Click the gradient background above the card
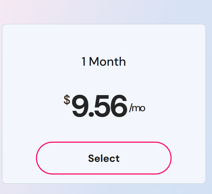Screen dimensions: 212x194 click(104, 12)
